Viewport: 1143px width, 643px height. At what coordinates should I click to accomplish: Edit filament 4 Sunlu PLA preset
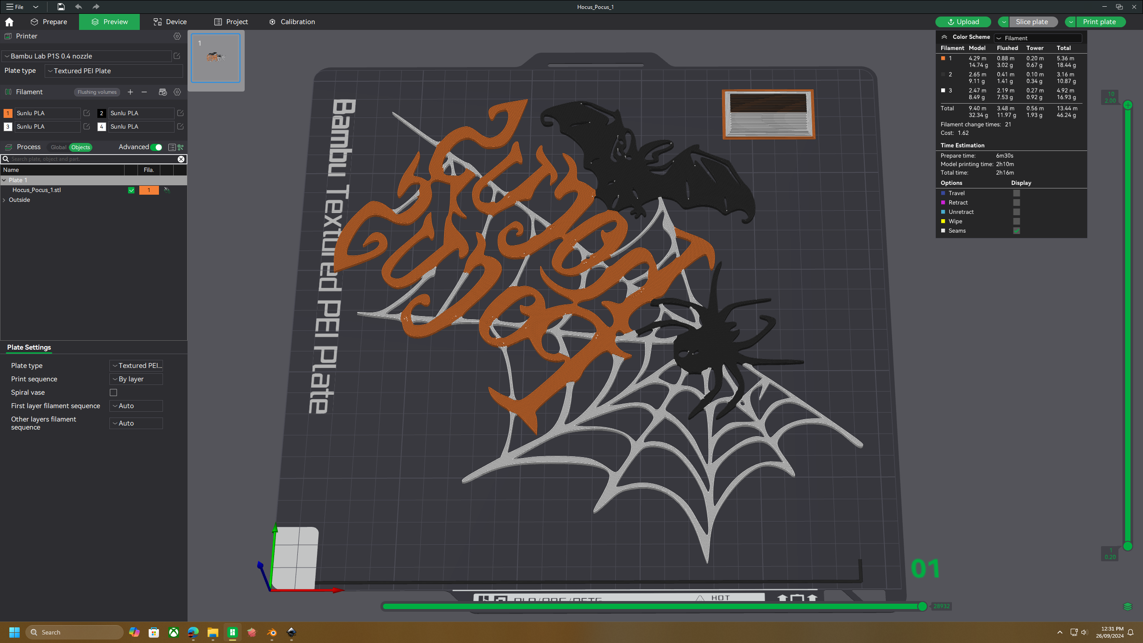tap(180, 126)
